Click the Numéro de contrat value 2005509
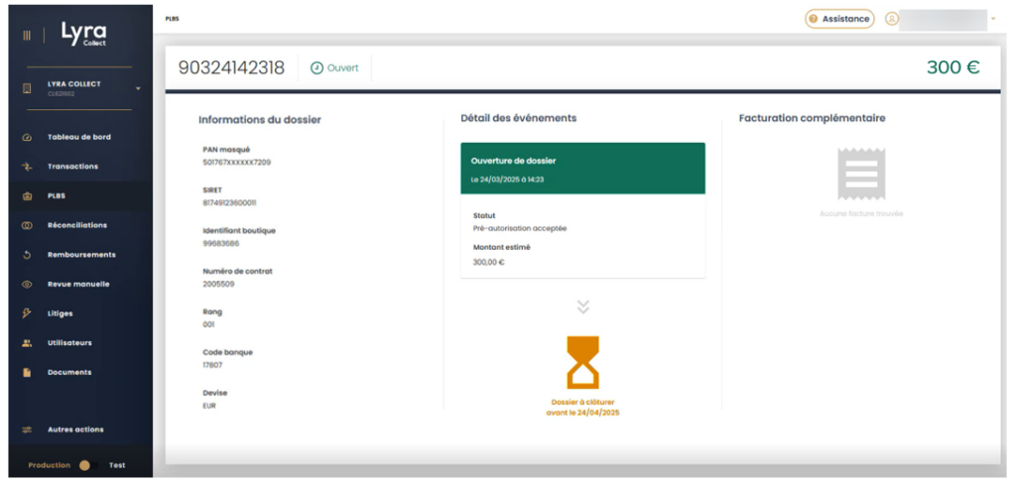This screenshot has height=485, width=1016. click(218, 285)
